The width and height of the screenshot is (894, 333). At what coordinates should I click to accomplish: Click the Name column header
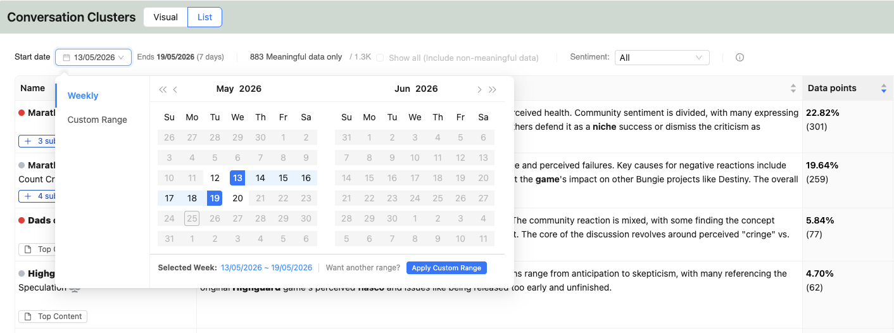coord(33,89)
